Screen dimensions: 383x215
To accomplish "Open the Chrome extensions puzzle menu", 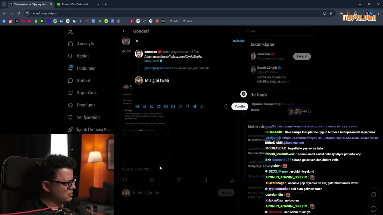I will [355, 13].
